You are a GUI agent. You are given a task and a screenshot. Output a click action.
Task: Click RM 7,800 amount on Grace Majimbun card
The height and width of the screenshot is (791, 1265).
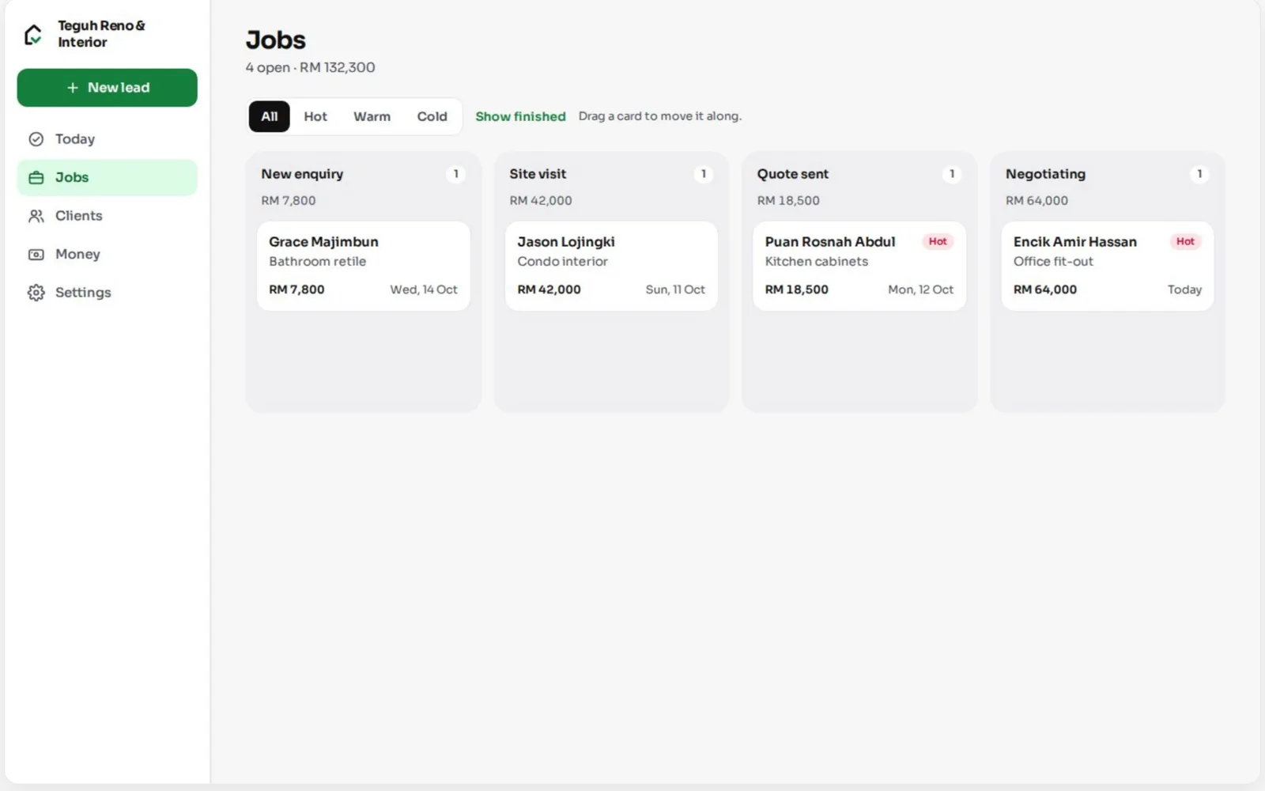point(296,290)
